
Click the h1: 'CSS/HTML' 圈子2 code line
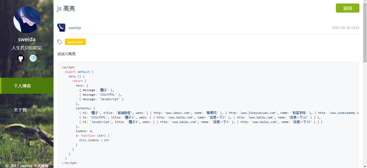(200, 117)
